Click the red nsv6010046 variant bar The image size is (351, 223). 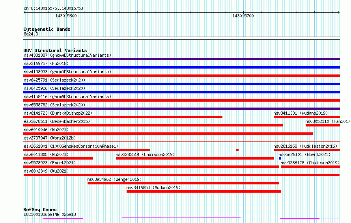click(168, 134)
